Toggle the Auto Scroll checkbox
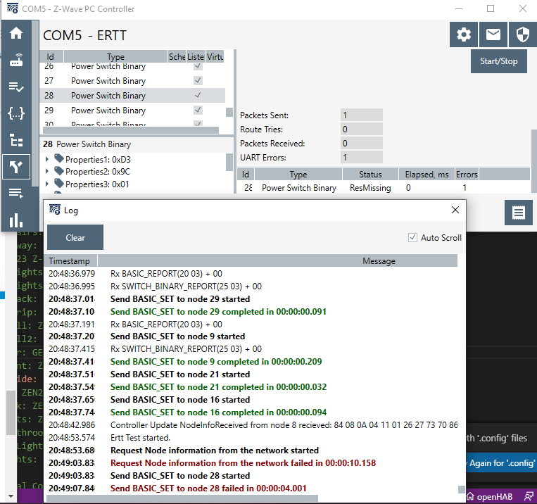 pos(412,237)
